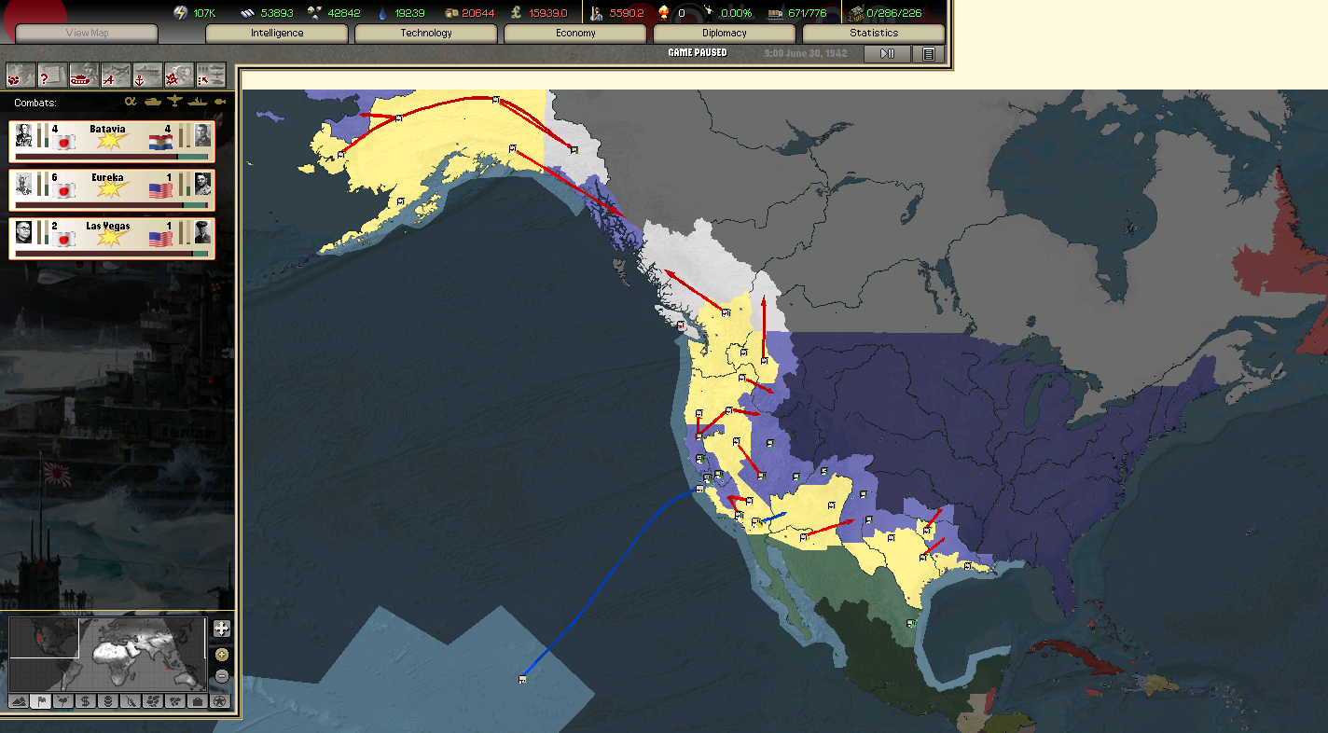Click the question mark events icon

[52, 75]
